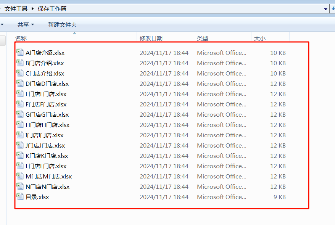Click the 10 KB size of A门店介绍.xlsx
This screenshot has width=335, height=225.
point(278,53)
